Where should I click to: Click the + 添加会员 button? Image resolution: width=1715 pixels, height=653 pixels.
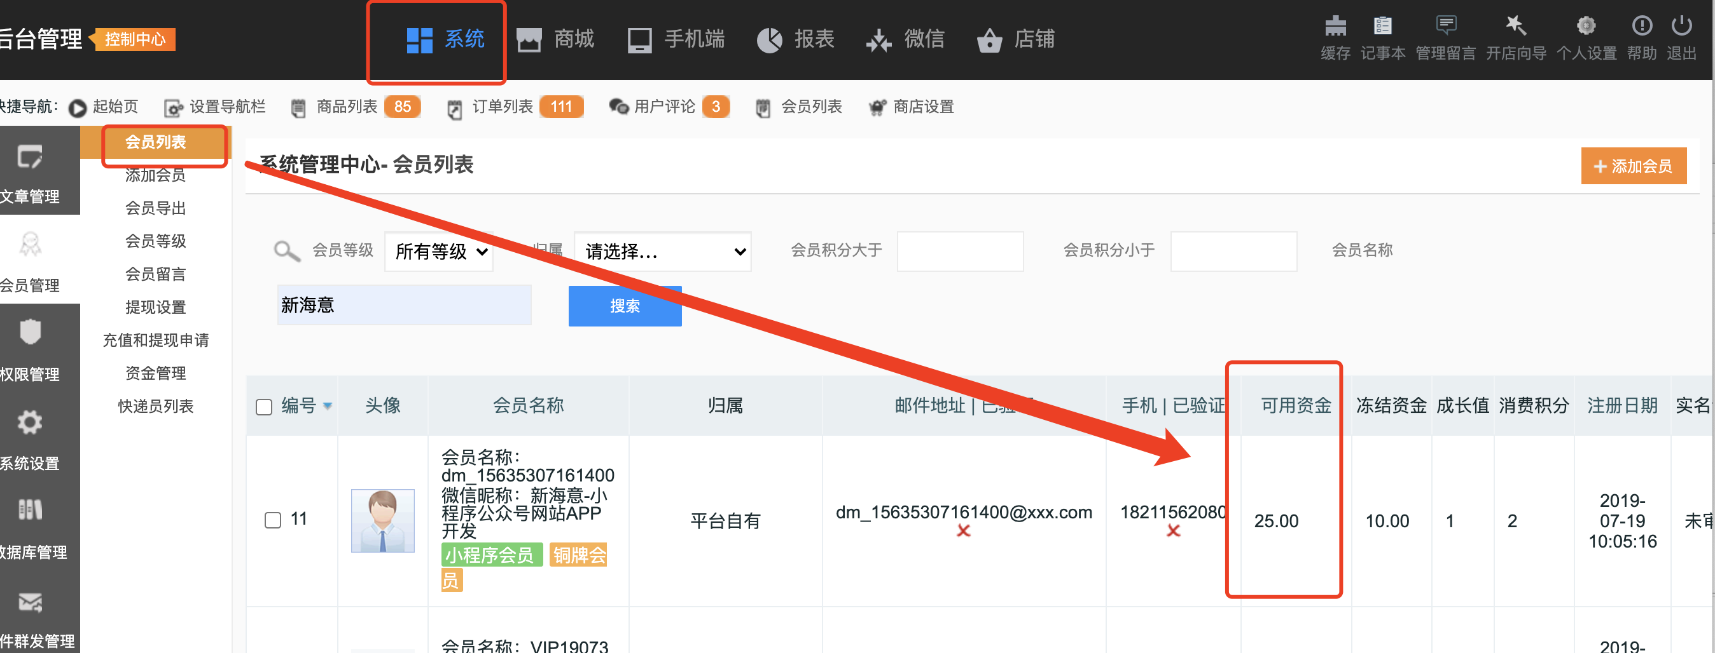click(1633, 166)
